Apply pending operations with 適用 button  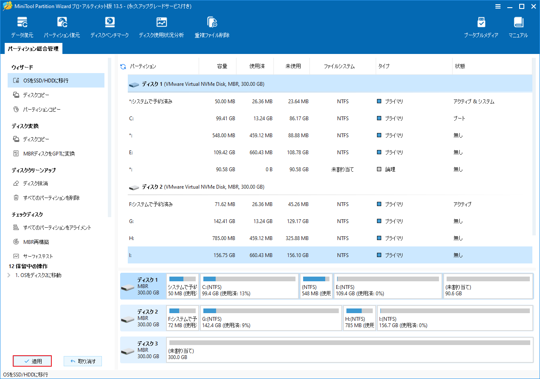tap(33, 361)
